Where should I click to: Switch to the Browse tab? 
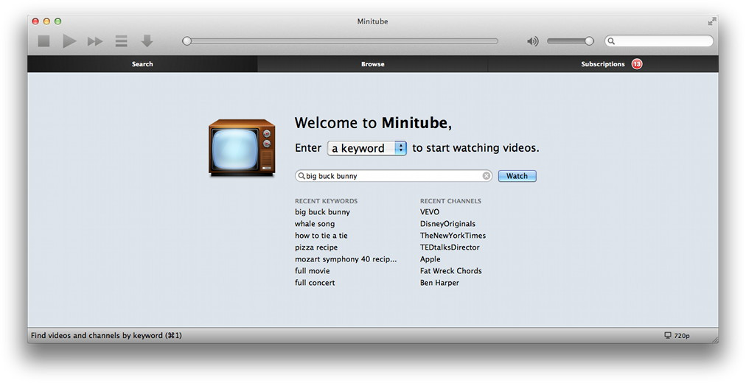click(x=372, y=63)
